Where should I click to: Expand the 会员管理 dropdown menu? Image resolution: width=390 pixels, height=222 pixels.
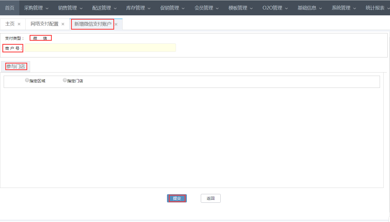pos(207,8)
